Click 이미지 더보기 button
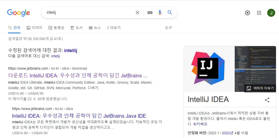This screenshot has height=138, width=279. point(260,88)
